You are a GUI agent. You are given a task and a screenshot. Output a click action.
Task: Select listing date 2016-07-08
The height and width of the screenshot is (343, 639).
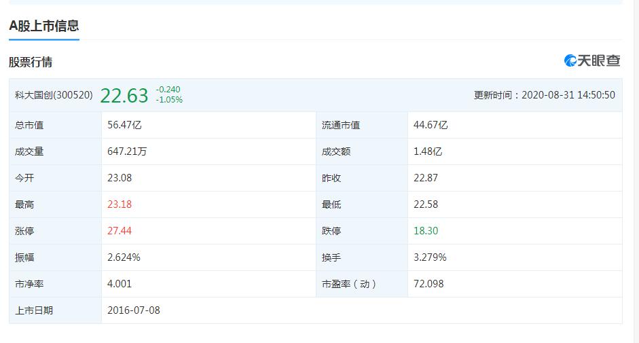pos(134,310)
